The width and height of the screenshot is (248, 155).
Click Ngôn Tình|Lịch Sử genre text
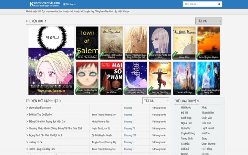click(101, 128)
